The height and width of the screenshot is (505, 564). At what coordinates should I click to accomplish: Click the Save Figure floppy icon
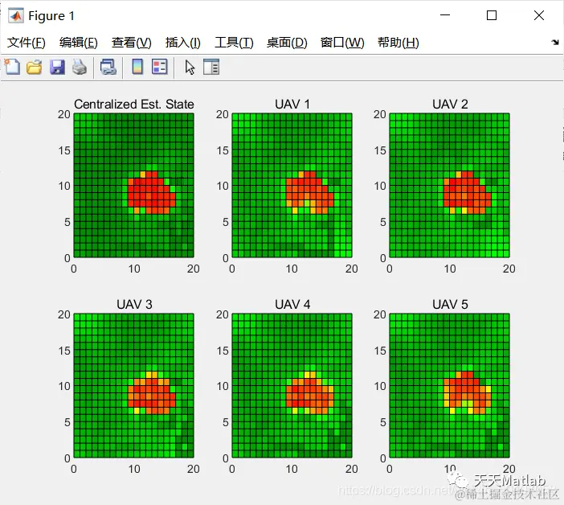(x=57, y=68)
